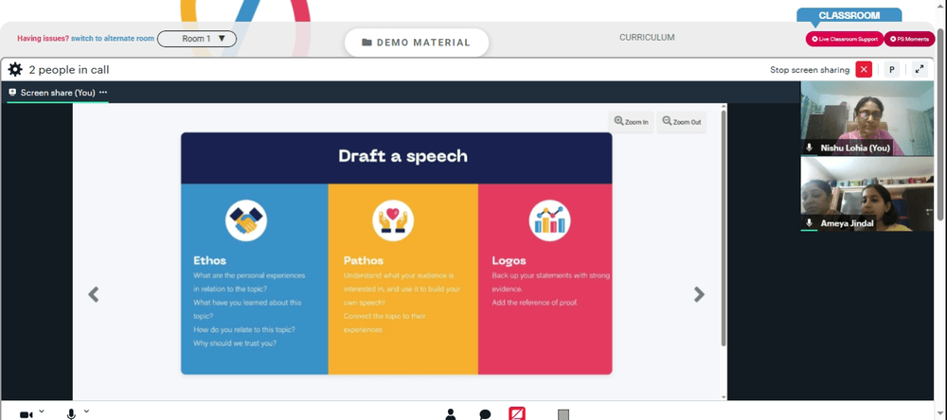The image size is (947, 420).
Task: Click the gray icon right of screen share
Action: [x=563, y=414]
